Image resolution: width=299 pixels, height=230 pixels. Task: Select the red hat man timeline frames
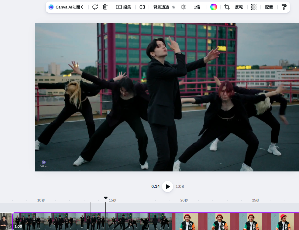(x=235, y=221)
